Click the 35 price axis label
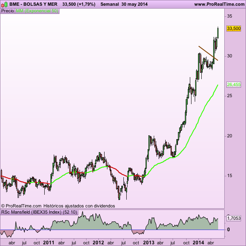246x246 pixels. coord(229,16)
